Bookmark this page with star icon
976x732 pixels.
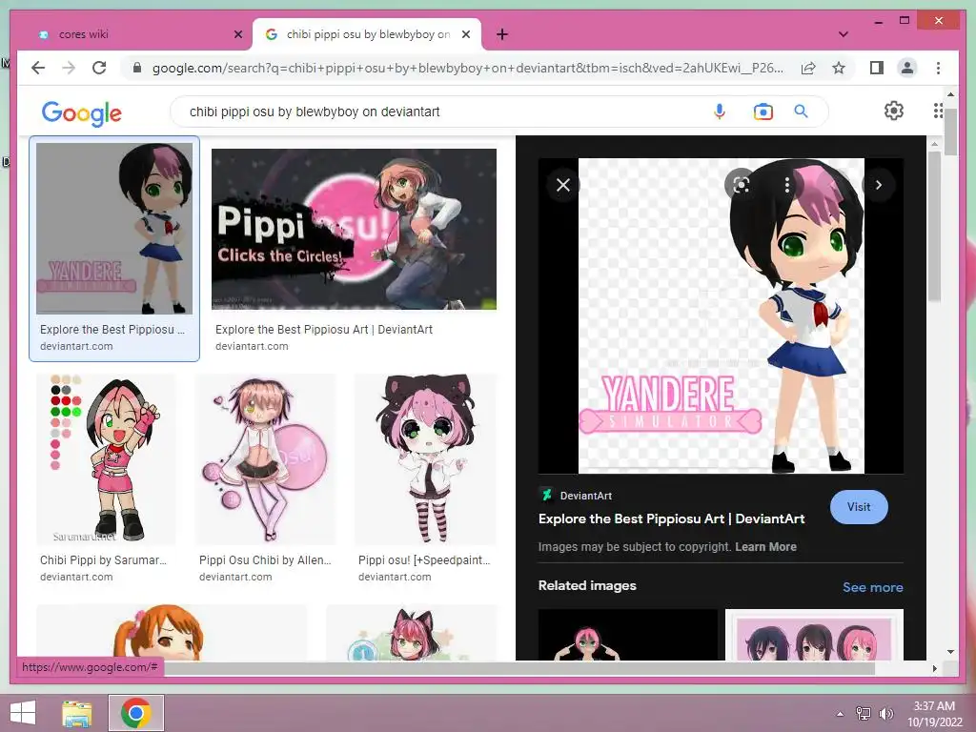tap(839, 68)
